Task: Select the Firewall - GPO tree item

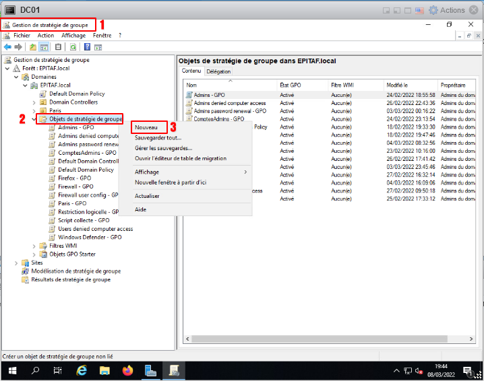Action: [x=74, y=186]
